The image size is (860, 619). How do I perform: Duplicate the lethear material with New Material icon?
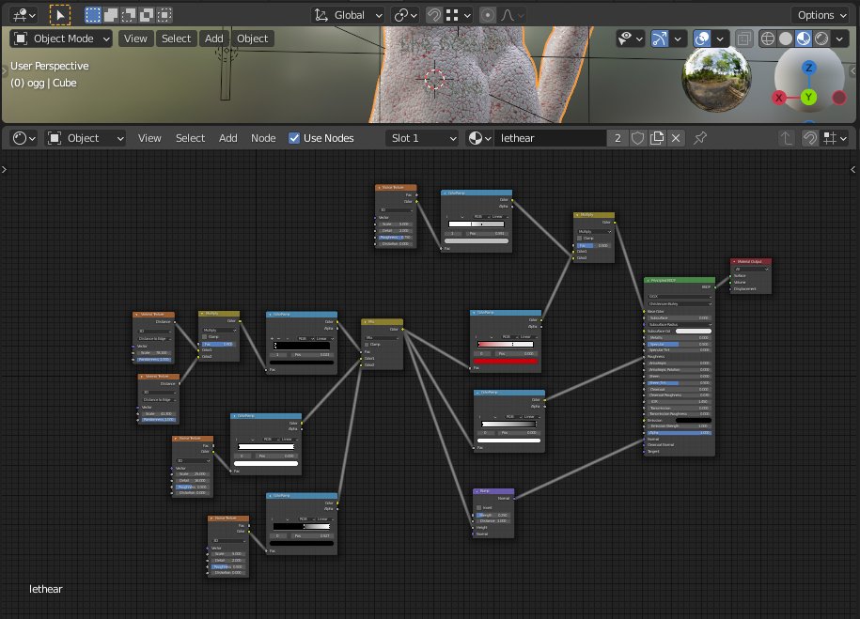tap(657, 138)
